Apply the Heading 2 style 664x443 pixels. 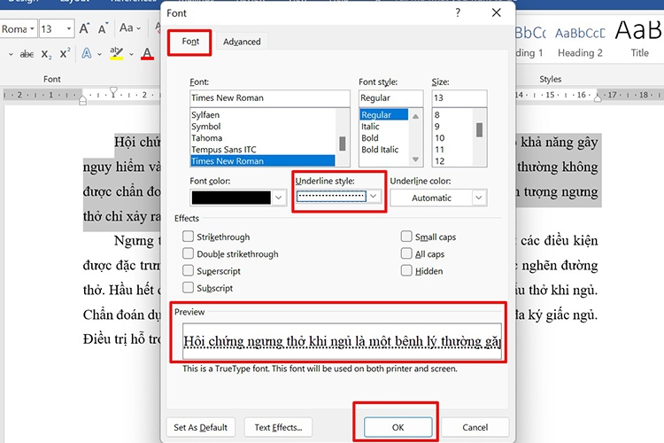[x=580, y=43]
